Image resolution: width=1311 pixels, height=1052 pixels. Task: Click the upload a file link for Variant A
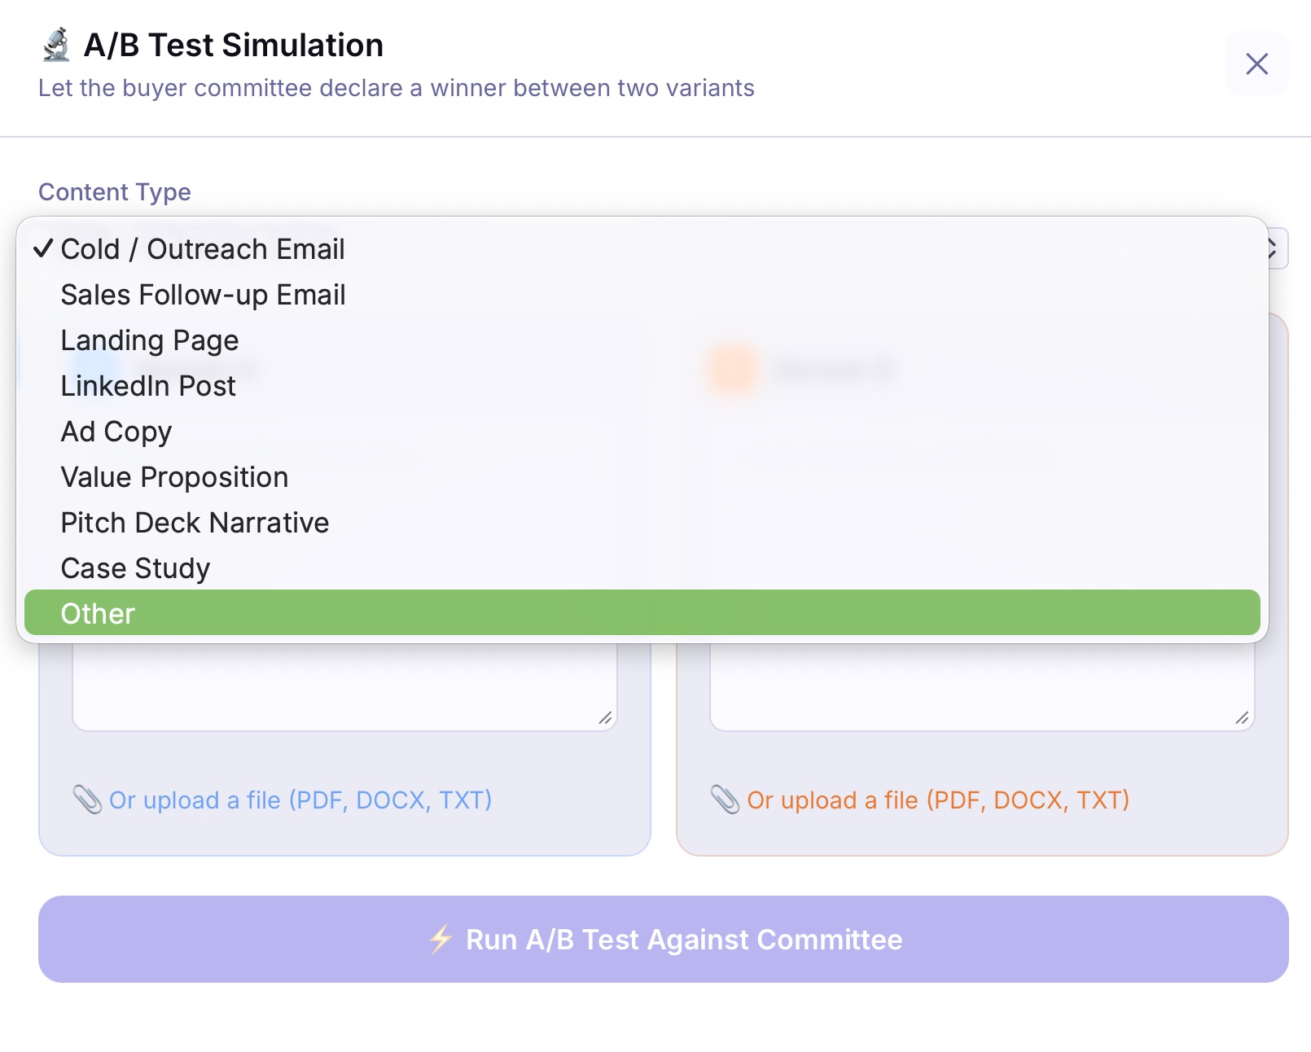(x=301, y=800)
